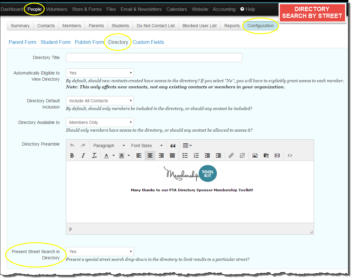
Task: Go to the Publish Form link
Action: click(89, 42)
